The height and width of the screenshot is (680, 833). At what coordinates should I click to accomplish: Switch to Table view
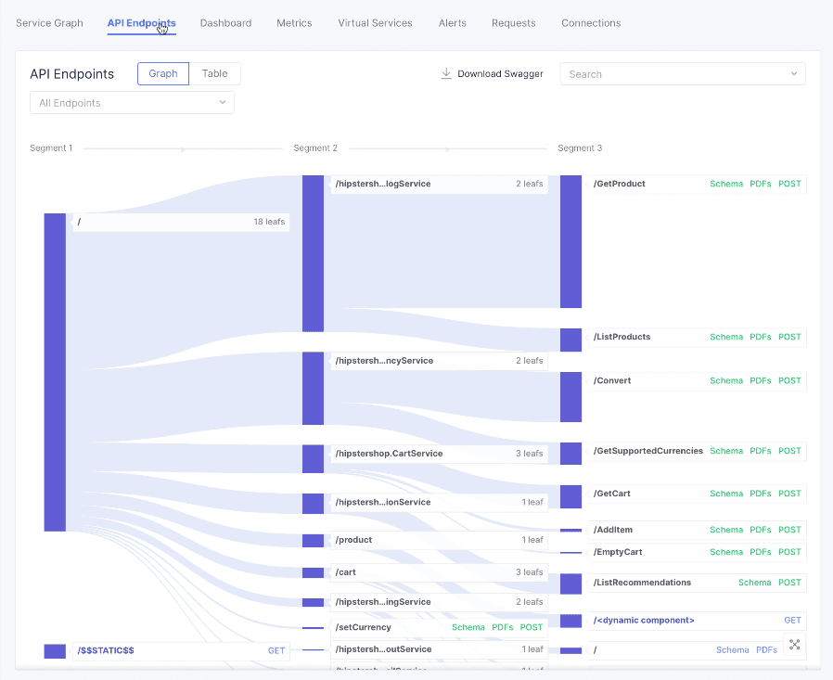[214, 73]
